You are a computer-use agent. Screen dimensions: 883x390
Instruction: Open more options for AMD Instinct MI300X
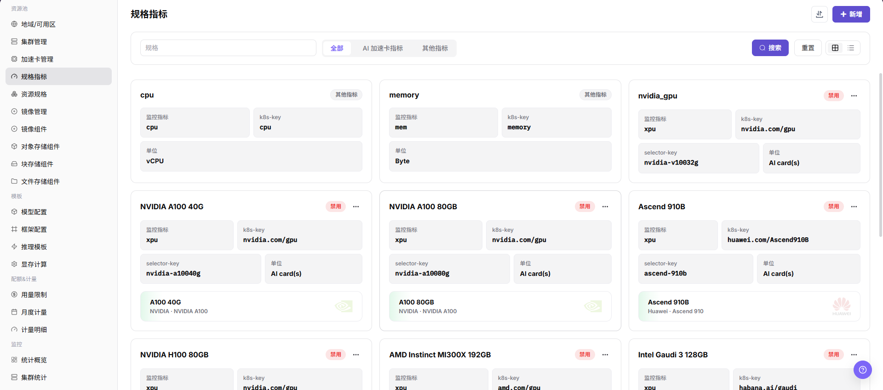coord(605,355)
